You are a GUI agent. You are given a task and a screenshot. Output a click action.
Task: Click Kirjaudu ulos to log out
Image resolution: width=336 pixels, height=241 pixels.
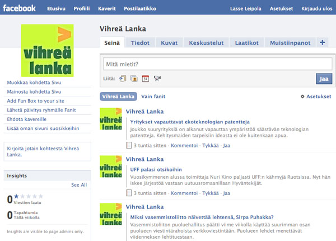point(317,8)
